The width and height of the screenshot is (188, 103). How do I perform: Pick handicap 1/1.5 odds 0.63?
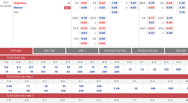click(84, 33)
